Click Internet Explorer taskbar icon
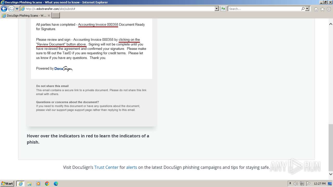This screenshot has height=187, width=333. [21, 184]
